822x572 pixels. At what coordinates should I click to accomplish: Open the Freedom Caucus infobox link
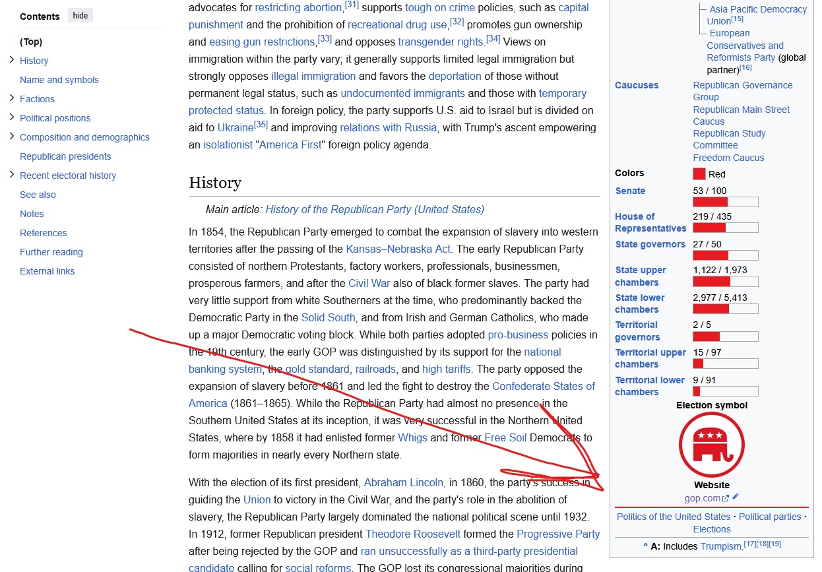pos(728,158)
